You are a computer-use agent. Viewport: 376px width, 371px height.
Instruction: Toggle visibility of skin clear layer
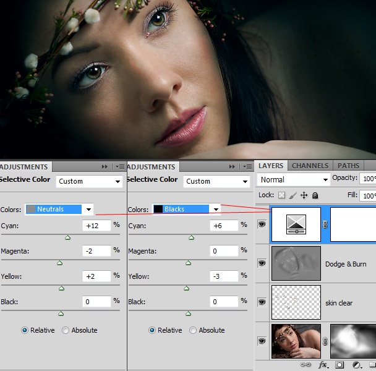coord(262,302)
